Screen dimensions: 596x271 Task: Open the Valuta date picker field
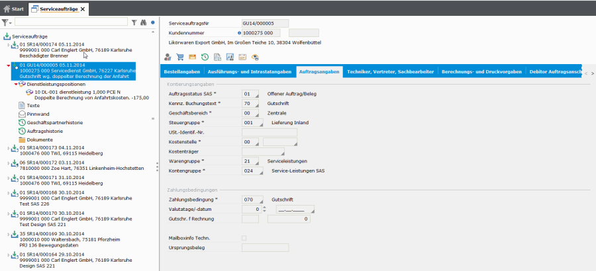tap(295, 210)
